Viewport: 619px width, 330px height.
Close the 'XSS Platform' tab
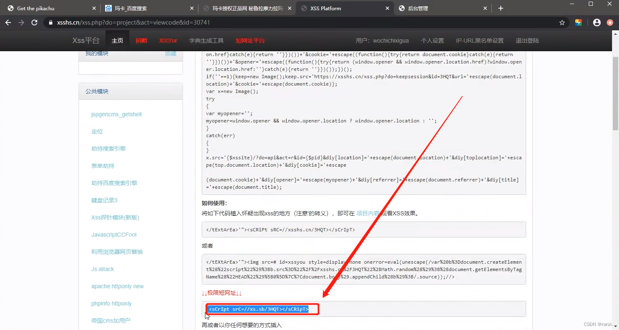(x=387, y=8)
